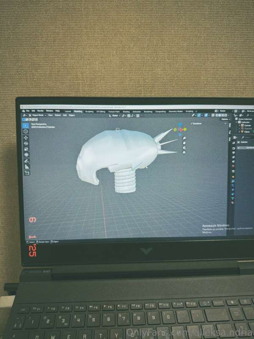The height and width of the screenshot is (339, 254).
Task: Click the Add menu in viewport header
Action: click(x=65, y=115)
